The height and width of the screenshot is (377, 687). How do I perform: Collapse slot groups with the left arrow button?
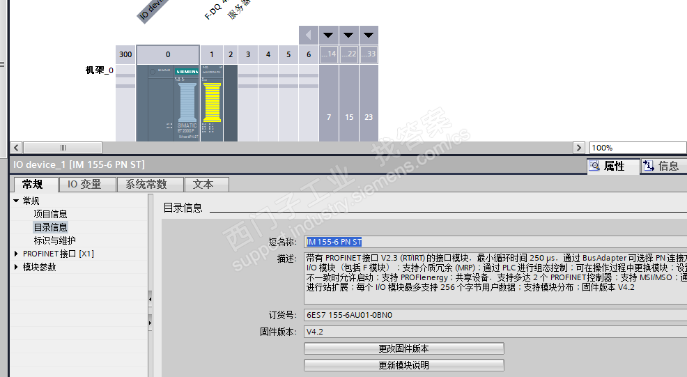(309, 35)
